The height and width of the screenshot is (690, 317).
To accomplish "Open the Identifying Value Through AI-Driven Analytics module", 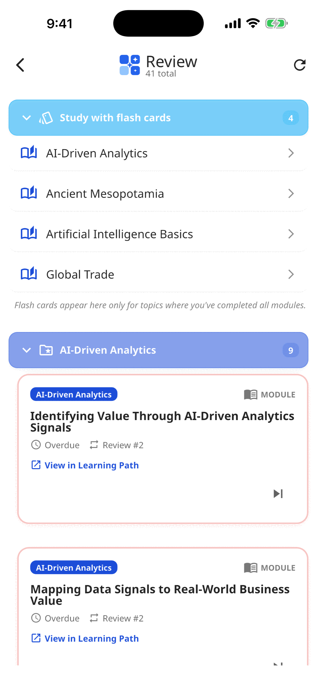I will coord(162,422).
